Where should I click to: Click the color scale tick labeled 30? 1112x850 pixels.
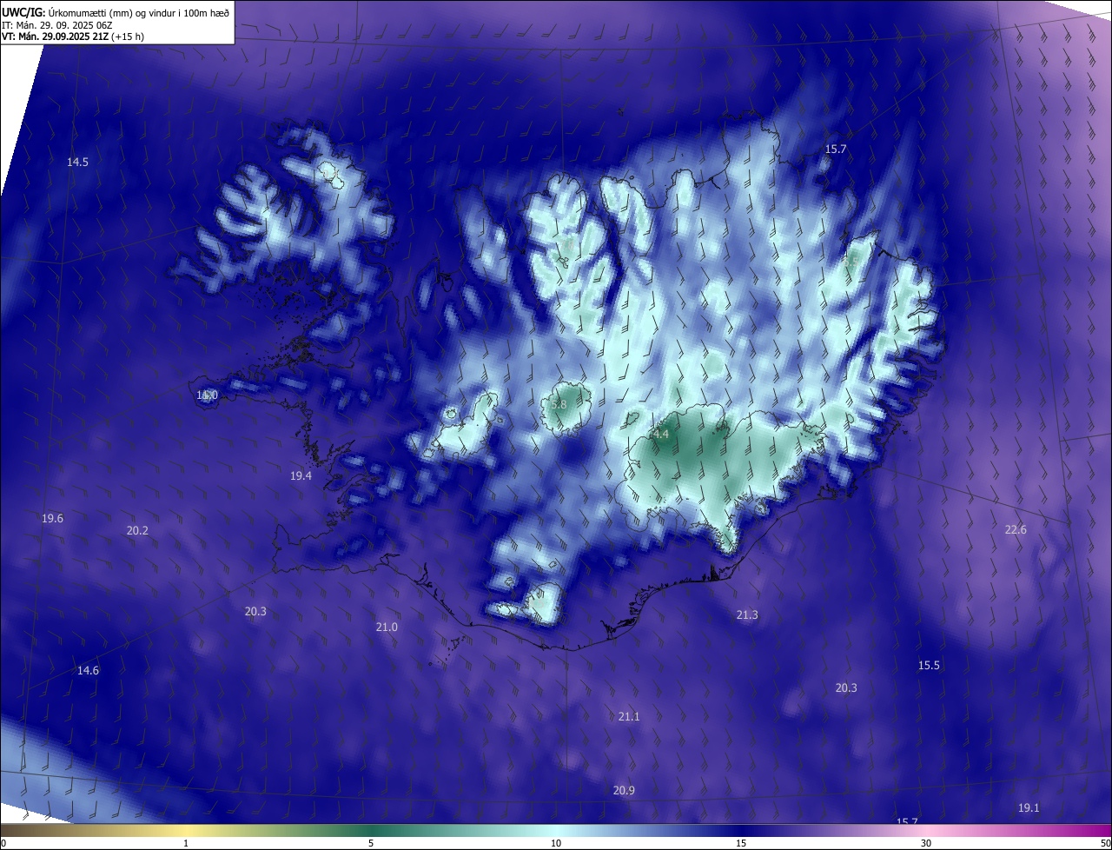click(926, 844)
